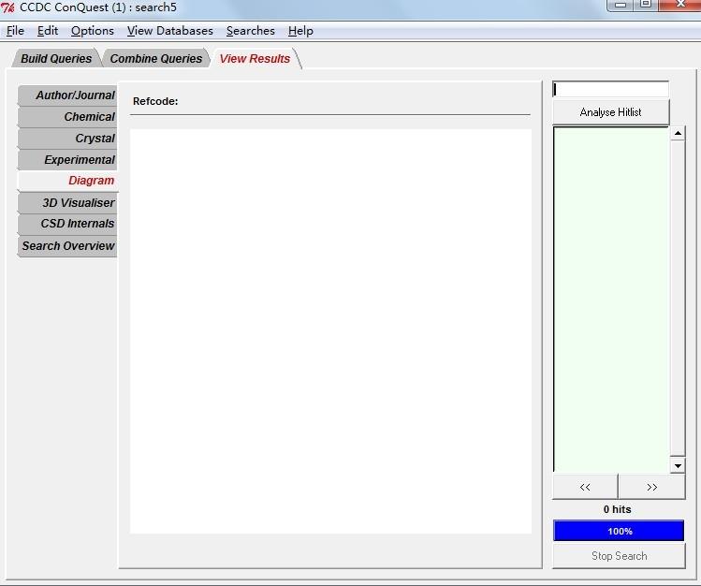
Task: Open the Chemical side tab
Action: pos(68,117)
